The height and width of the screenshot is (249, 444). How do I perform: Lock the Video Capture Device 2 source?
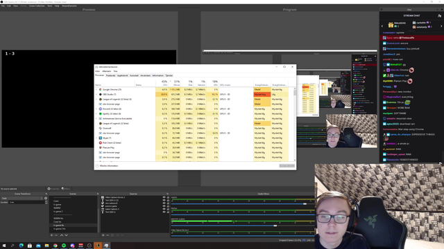(168, 197)
